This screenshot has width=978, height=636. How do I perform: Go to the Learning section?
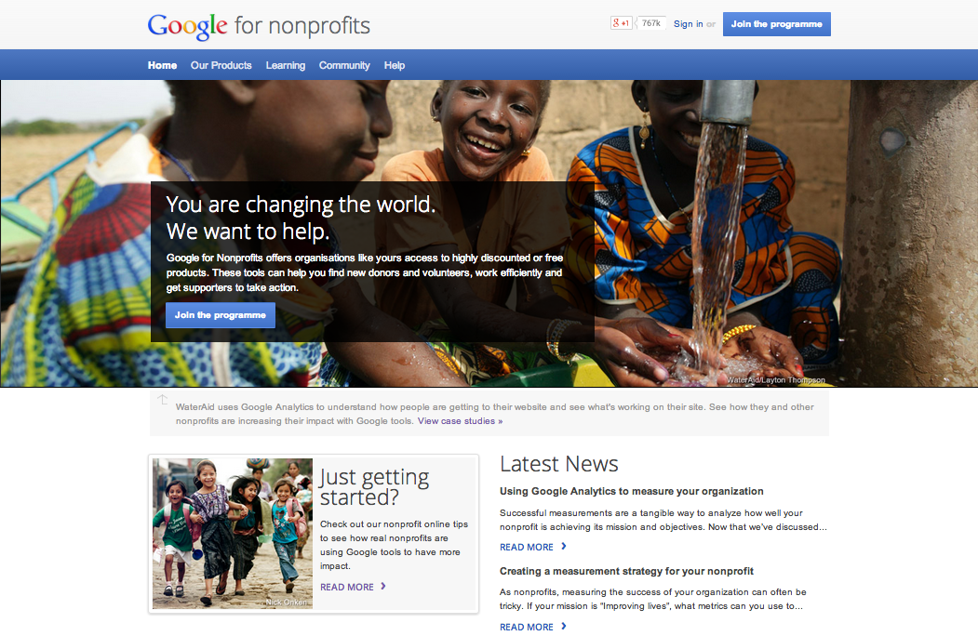coord(286,65)
